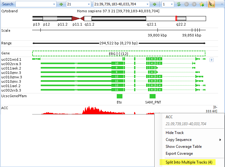Click the 39,850 kbp scale label
225x167 pixels.
click(192, 35)
